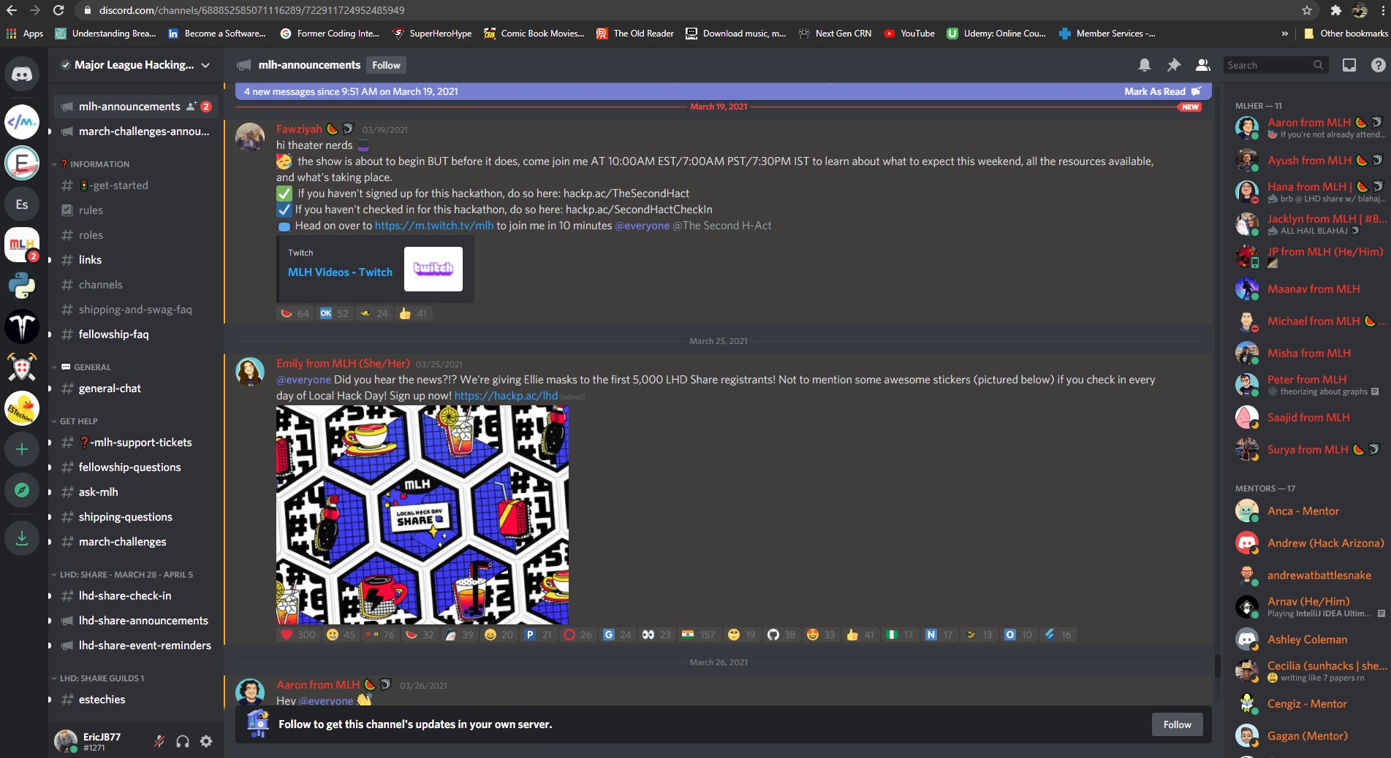Open pinned messages
Image resolution: width=1391 pixels, height=758 pixels.
pyautogui.click(x=1174, y=65)
